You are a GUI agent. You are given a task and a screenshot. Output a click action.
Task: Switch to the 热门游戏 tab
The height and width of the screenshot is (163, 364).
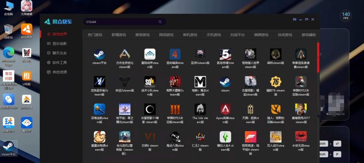[x=95, y=35]
